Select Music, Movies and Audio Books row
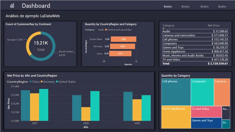The image size is (235, 132). [195, 55]
